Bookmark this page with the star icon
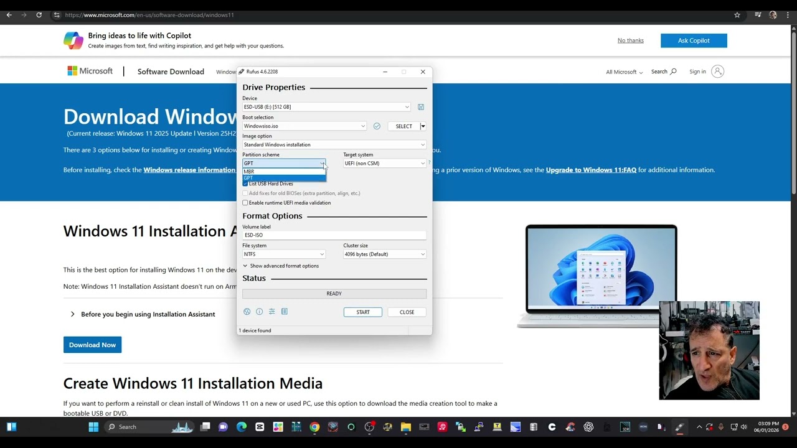797x448 pixels. click(x=737, y=15)
